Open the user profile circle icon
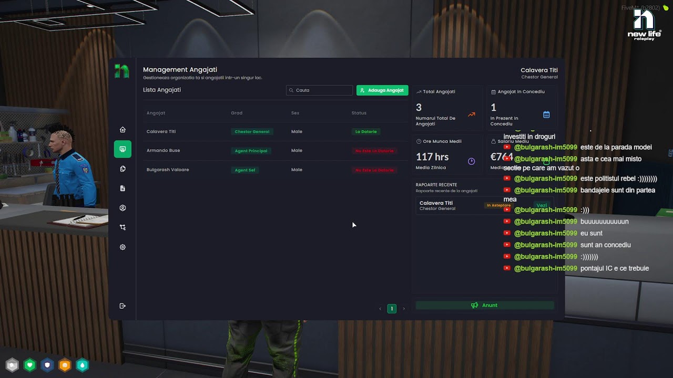This screenshot has height=378, width=673. coord(123,208)
